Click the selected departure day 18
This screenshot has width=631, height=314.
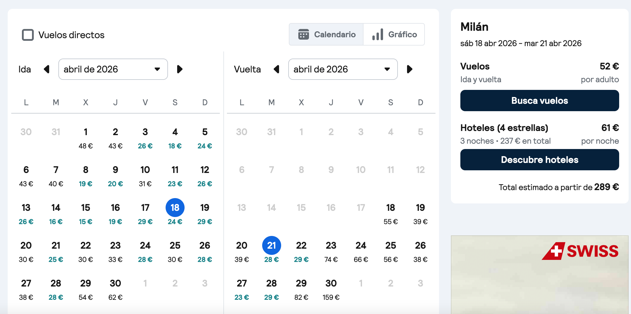175,208
